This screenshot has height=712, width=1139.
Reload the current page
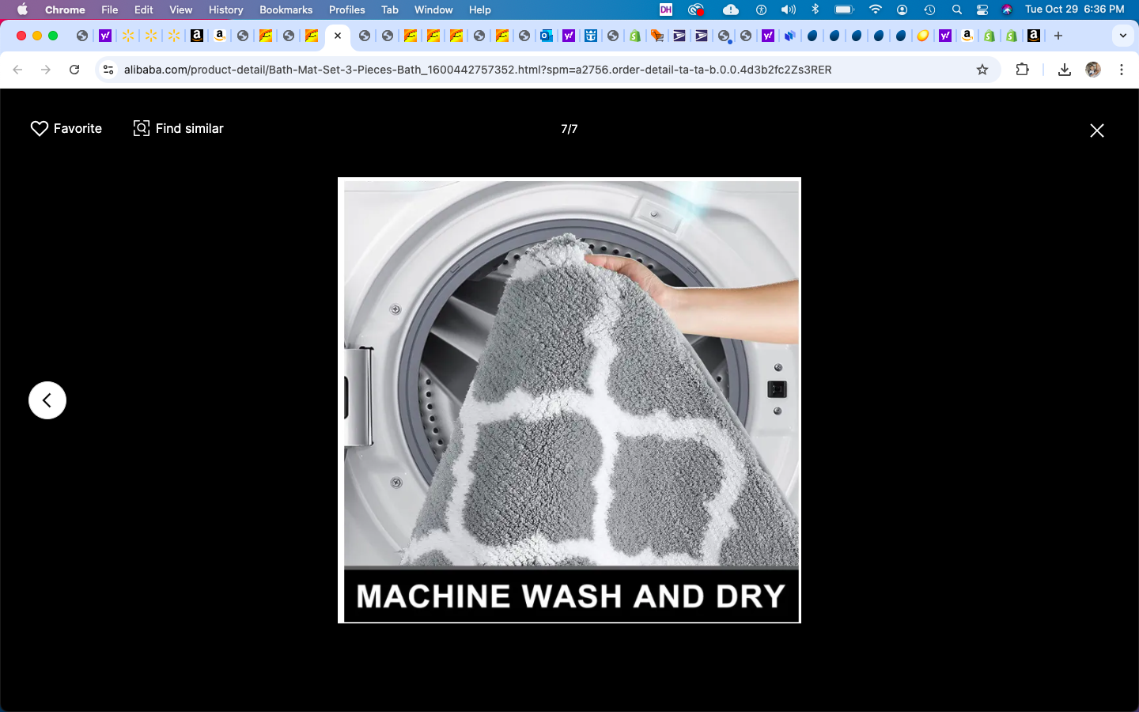74,70
